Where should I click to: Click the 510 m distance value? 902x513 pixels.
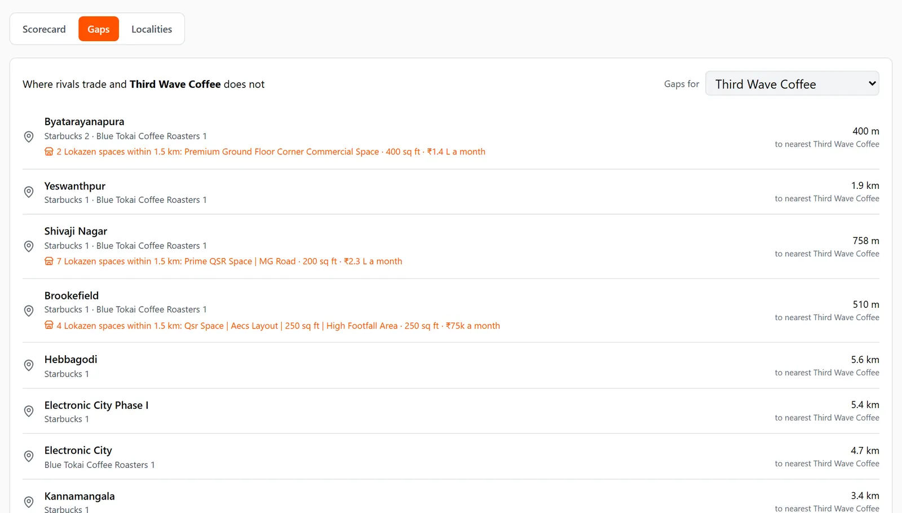865,304
